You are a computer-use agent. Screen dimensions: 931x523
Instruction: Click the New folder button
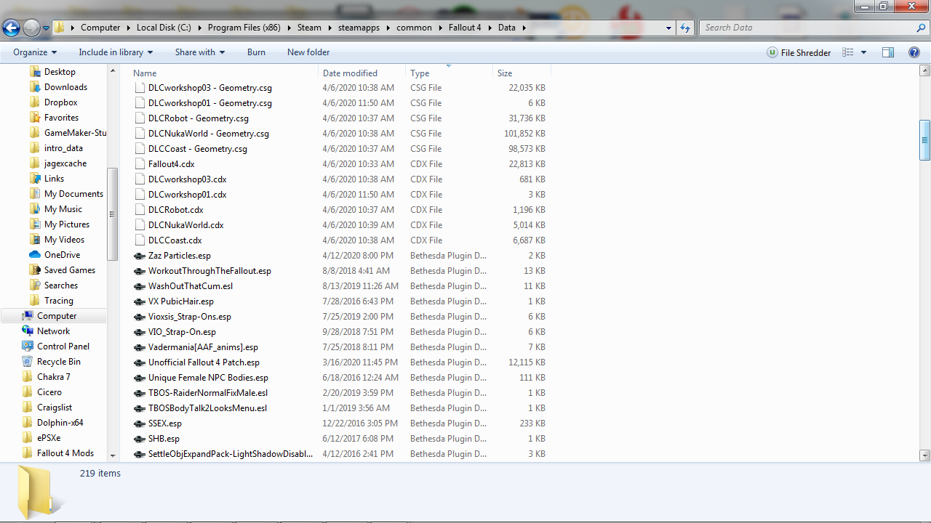click(x=308, y=52)
